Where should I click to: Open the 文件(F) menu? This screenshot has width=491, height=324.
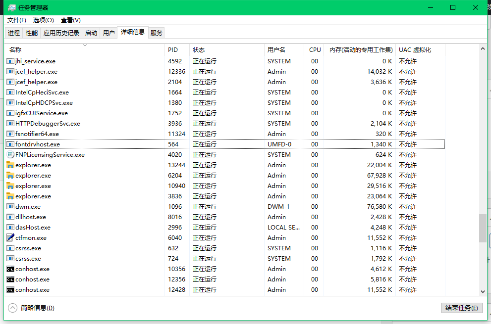tap(16, 20)
